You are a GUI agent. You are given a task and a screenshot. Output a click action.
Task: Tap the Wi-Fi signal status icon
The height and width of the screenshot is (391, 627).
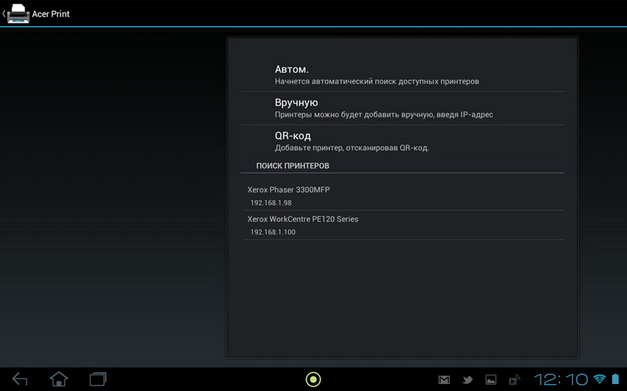coord(600,378)
